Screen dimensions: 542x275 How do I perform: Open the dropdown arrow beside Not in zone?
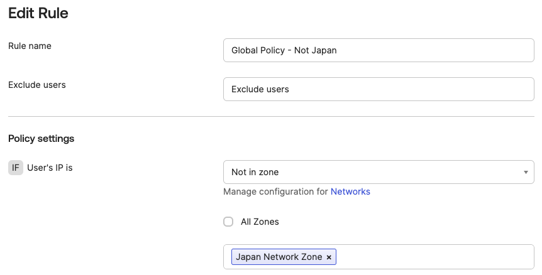coord(526,172)
